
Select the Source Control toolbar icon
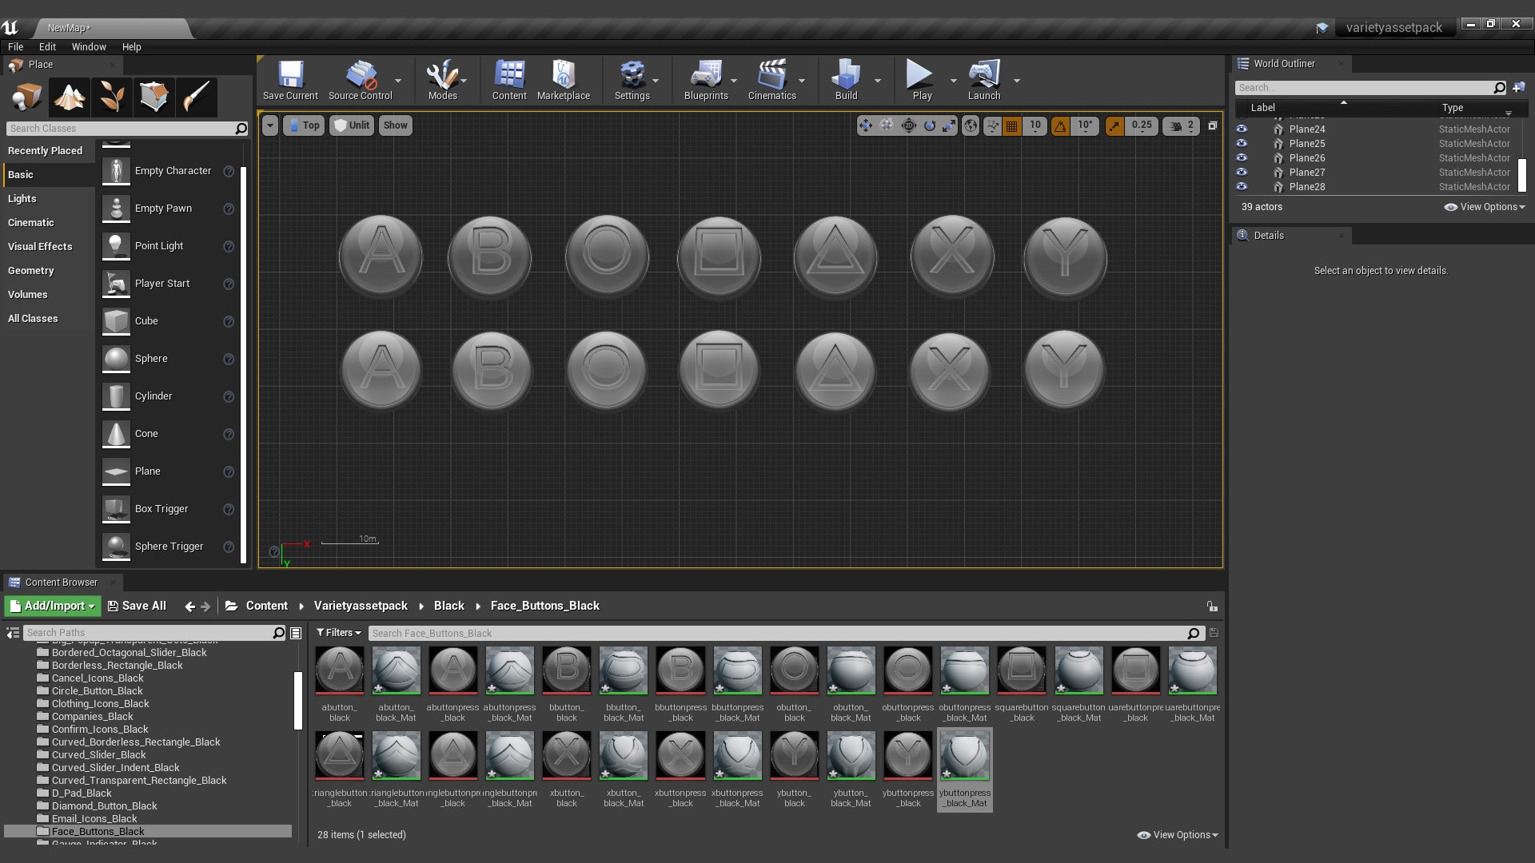(360, 80)
